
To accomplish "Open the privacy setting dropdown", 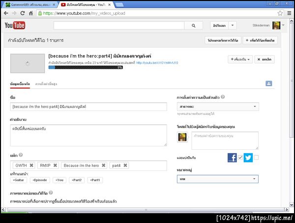I will [218, 107].
